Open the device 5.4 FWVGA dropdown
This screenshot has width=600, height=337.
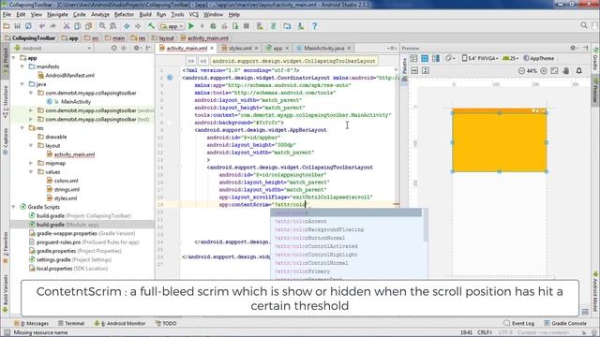(480, 58)
